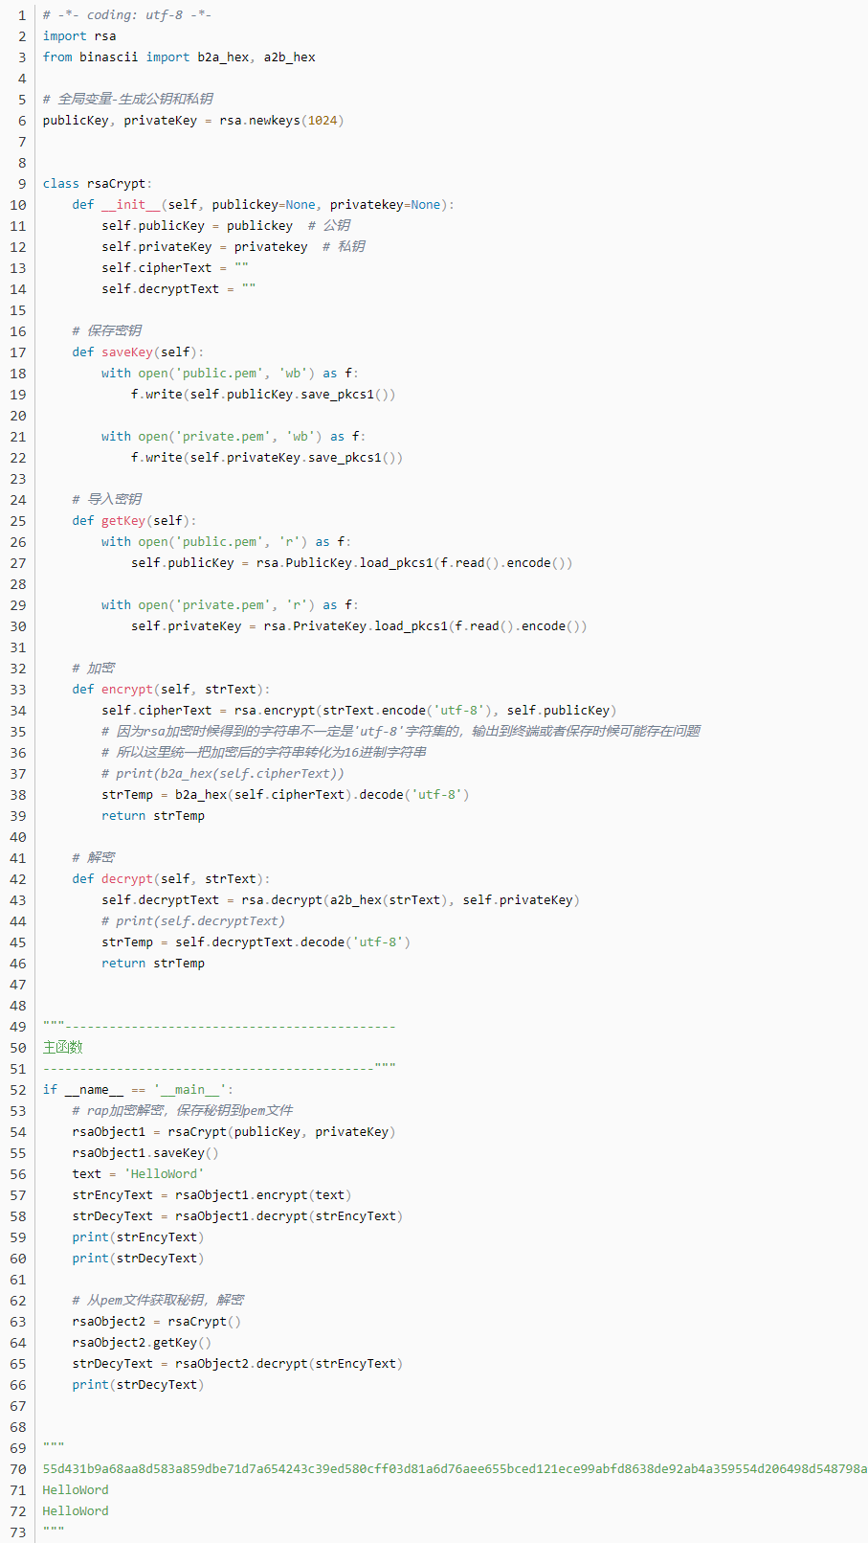The height and width of the screenshot is (1543, 868).
Task: Click 'rsa.PrivateKey.load_pkcs1' on line 30
Action: point(355,626)
